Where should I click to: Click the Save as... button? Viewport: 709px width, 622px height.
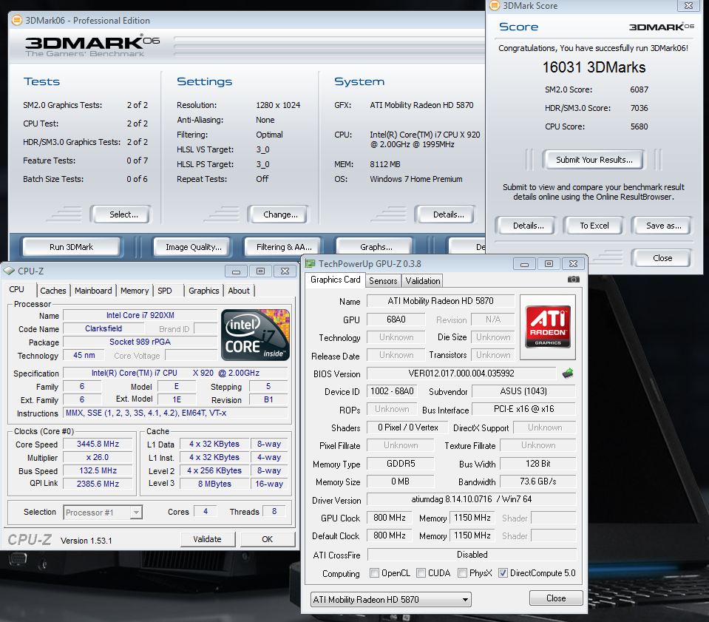click(661, 226)
